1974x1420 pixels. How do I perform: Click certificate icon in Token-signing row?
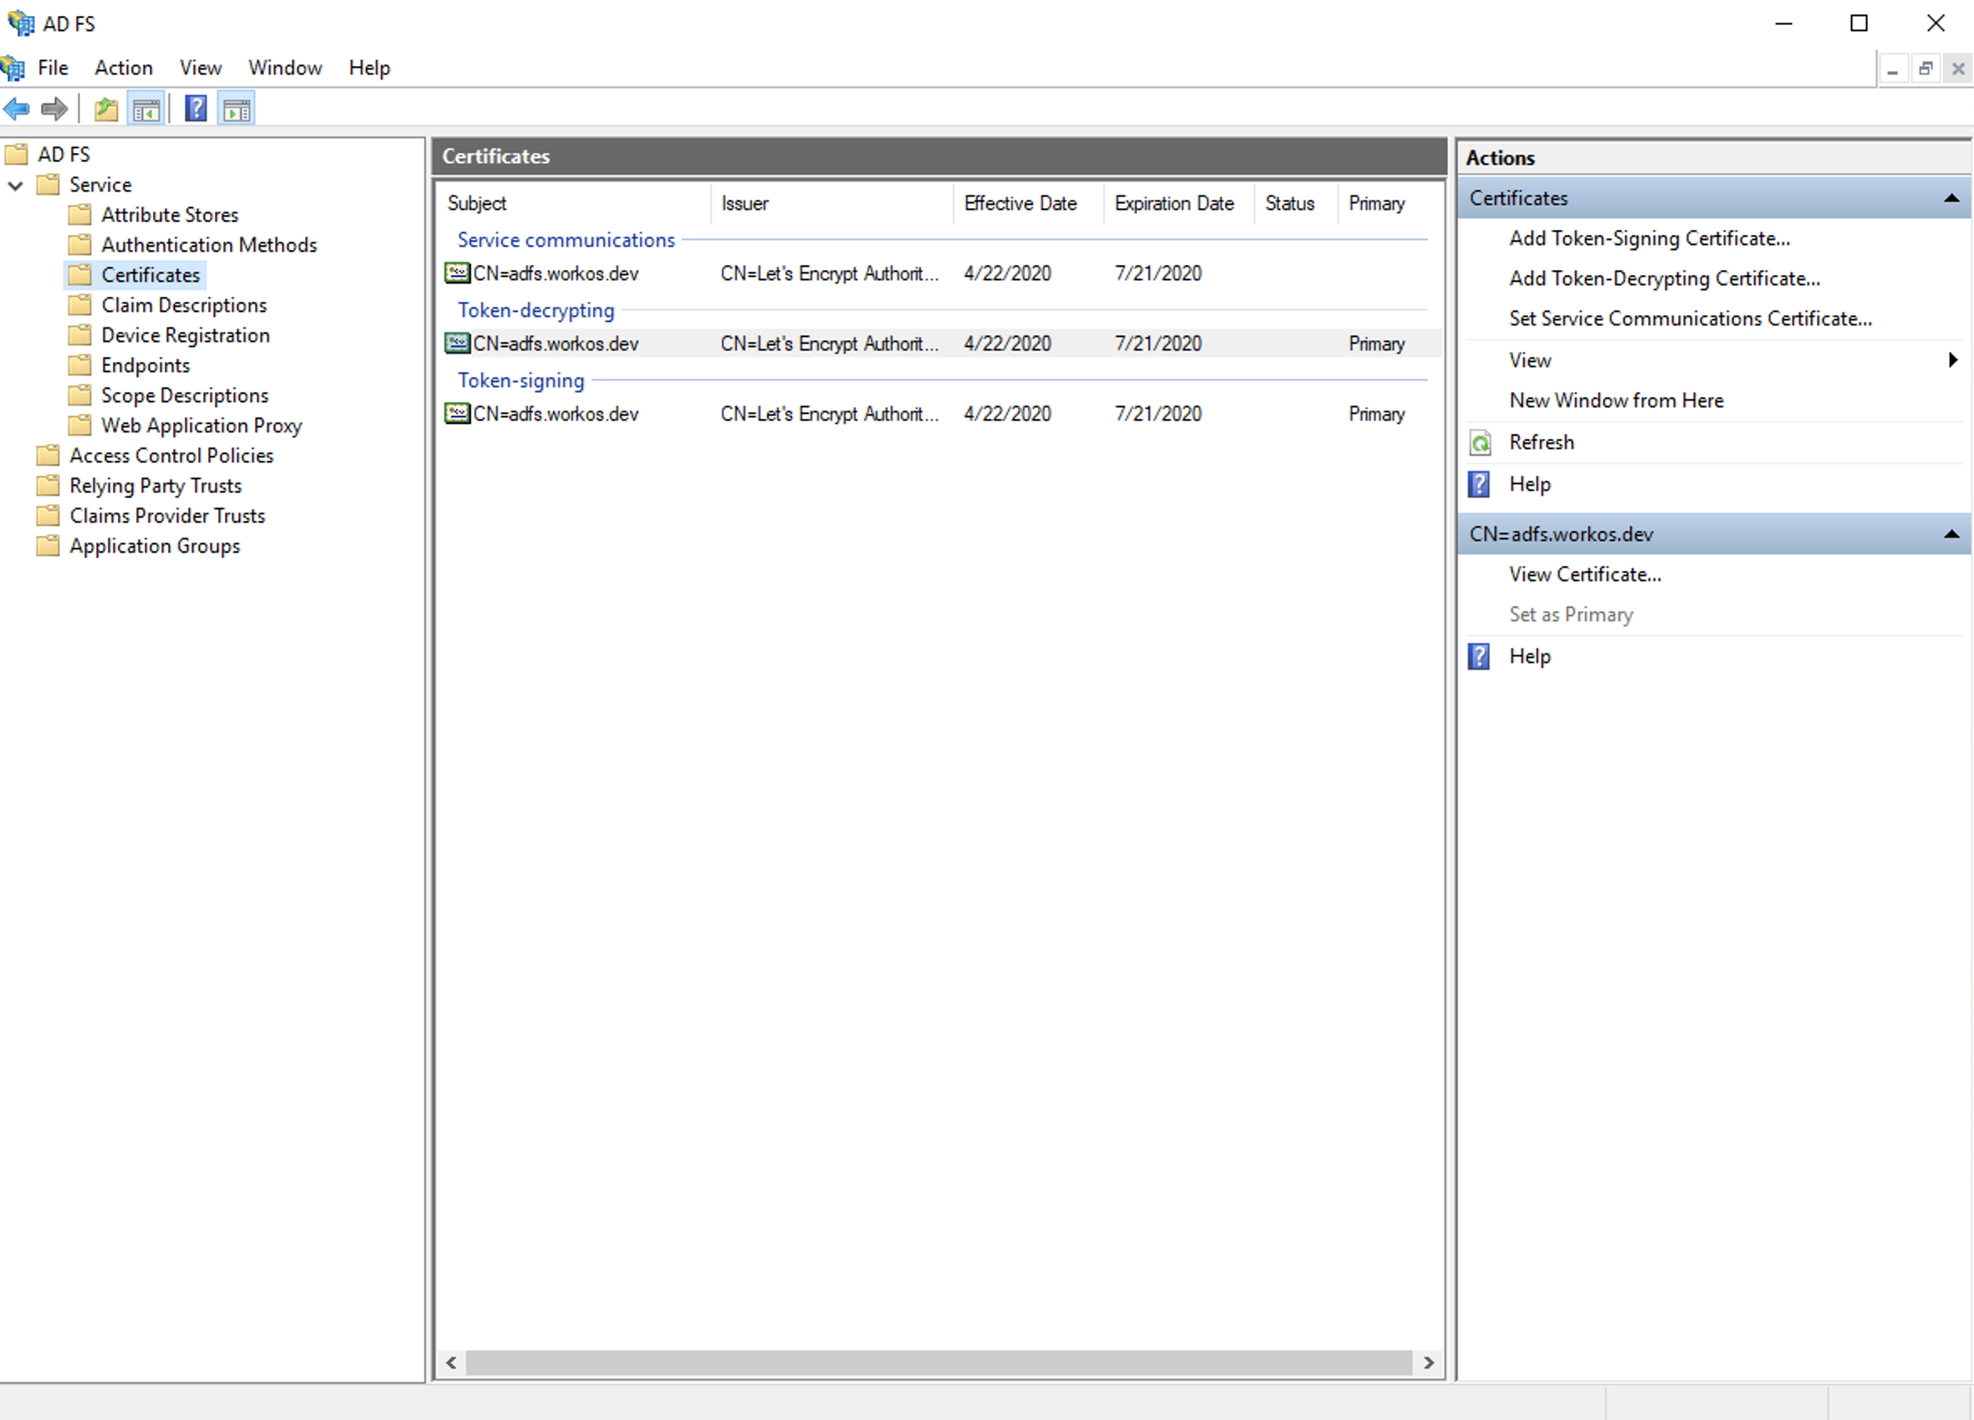point(457,413)
